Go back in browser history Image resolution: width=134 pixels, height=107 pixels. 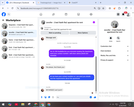3,8
